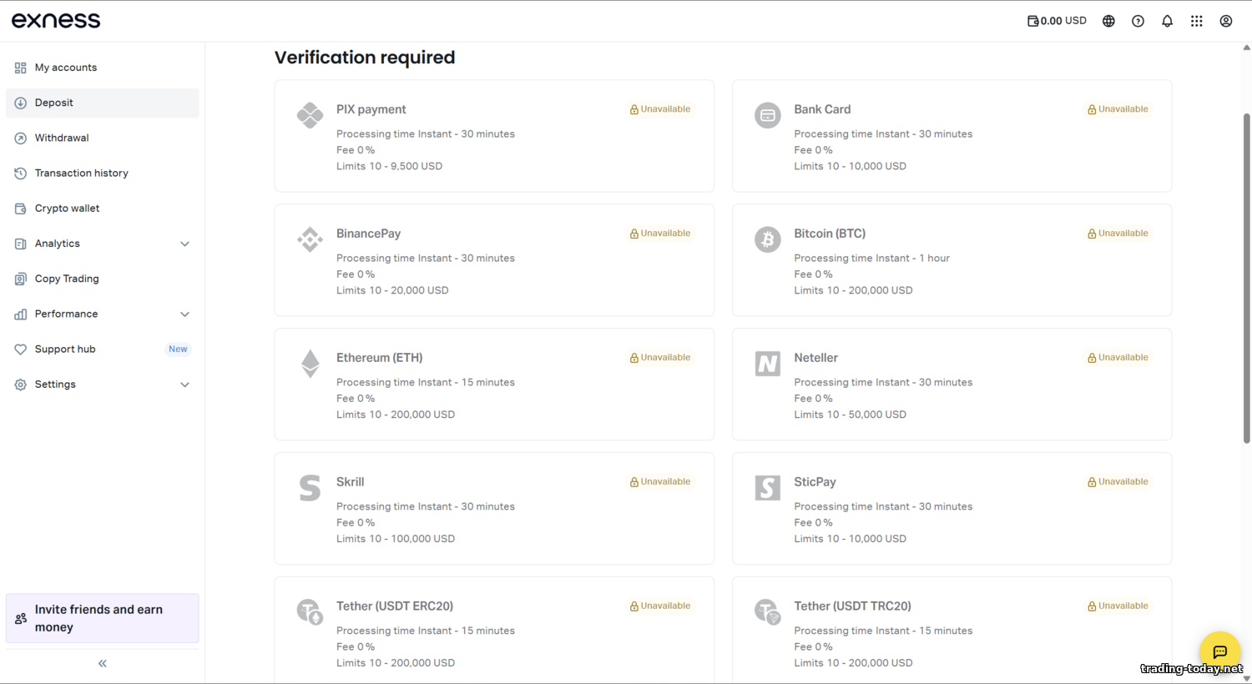Click the 0.00 USD wallet balance
Viewport: 1252px width, 684px height.
[x=1057, y=21]
